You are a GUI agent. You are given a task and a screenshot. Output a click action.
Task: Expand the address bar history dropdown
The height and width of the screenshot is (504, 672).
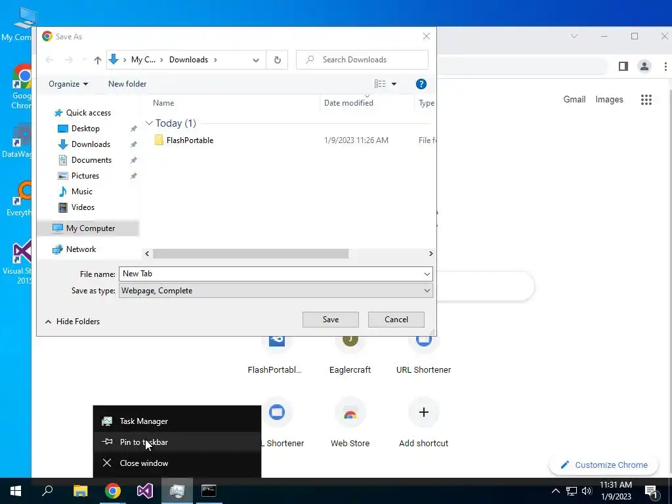coord(256,60)
